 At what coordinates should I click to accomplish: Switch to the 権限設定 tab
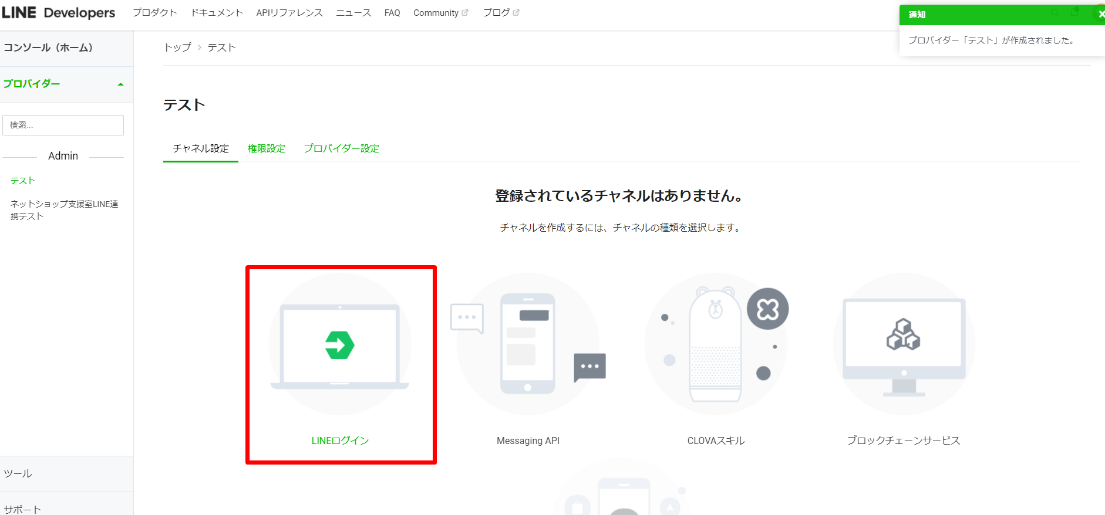pos(267,148)
